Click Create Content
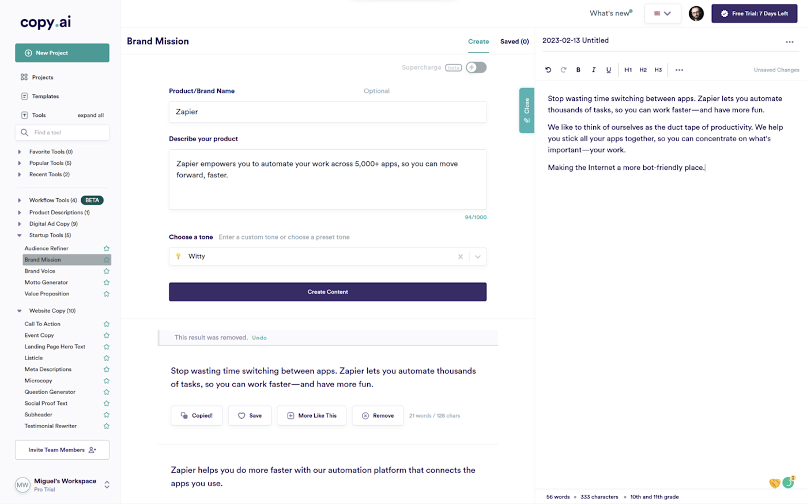 [327, 292]
